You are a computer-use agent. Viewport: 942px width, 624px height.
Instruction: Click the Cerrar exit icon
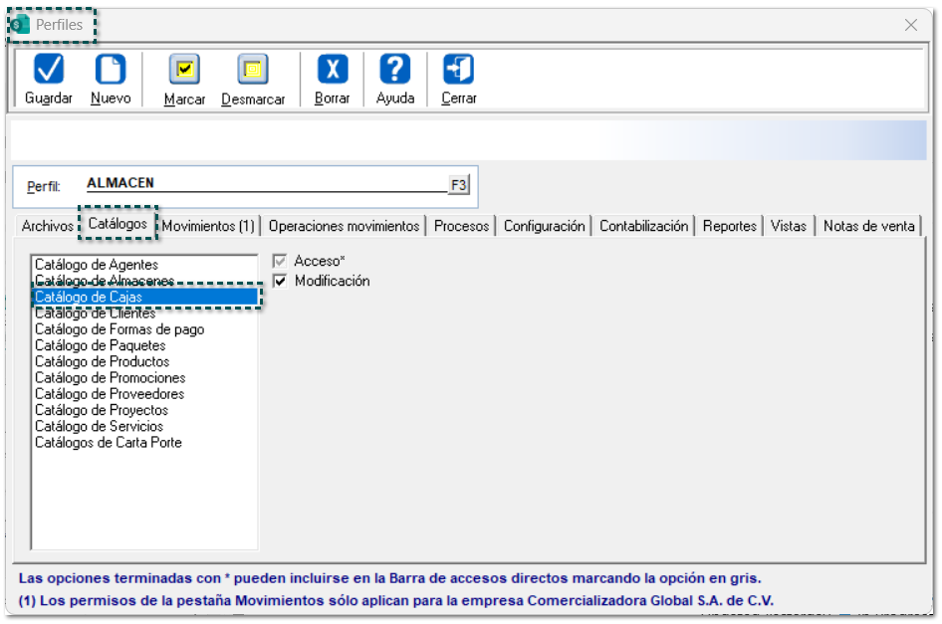point(458,70)
